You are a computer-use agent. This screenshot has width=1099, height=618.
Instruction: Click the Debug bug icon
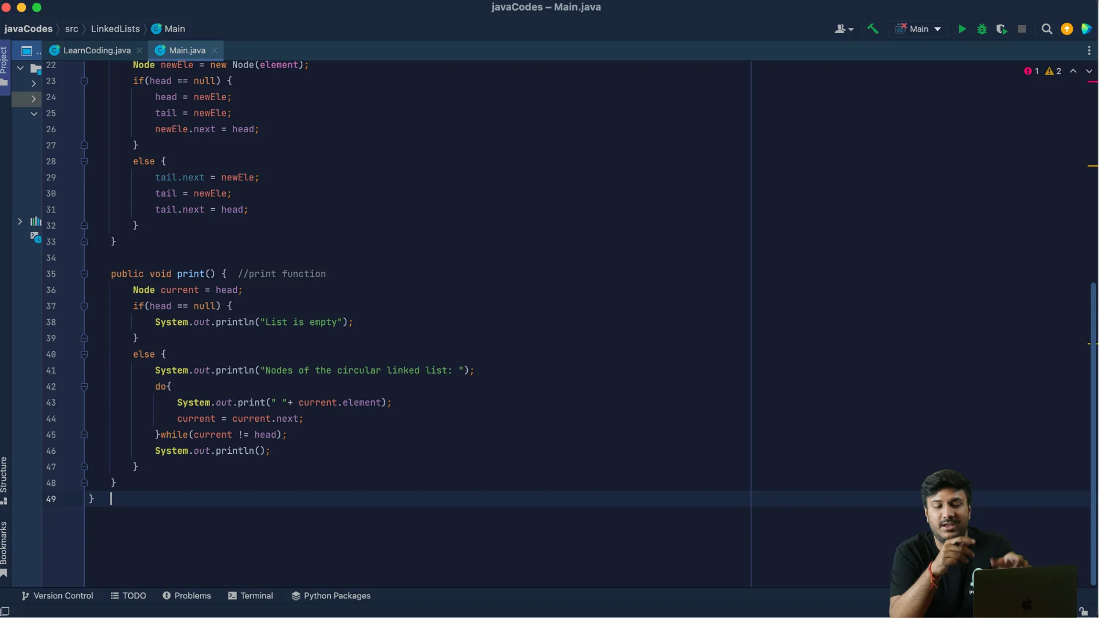[x=982, y=29]
